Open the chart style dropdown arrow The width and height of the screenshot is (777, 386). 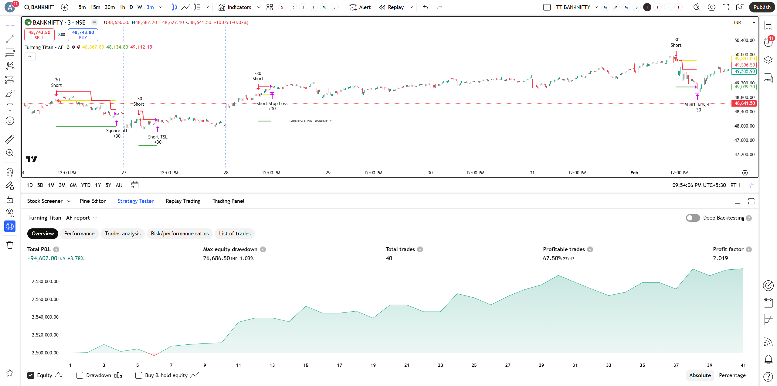(207, 7)
